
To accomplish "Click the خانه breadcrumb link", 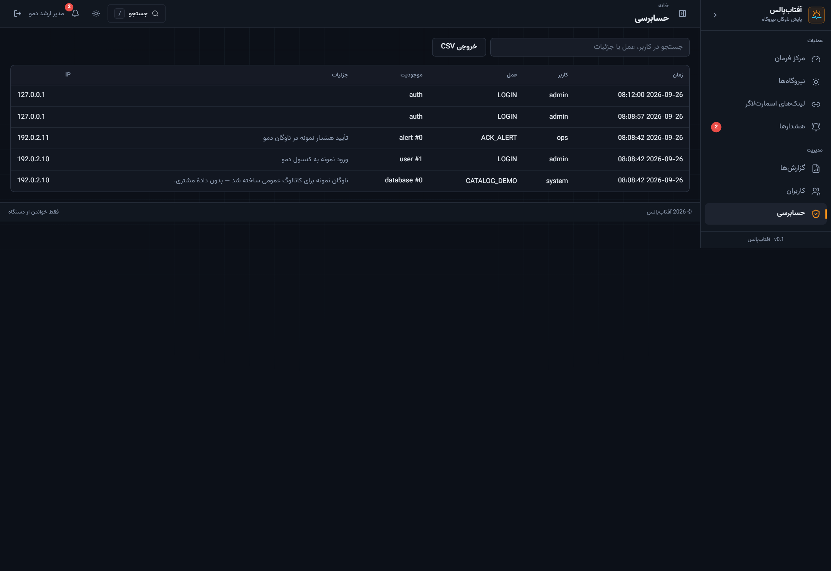I will click(663, 6).
